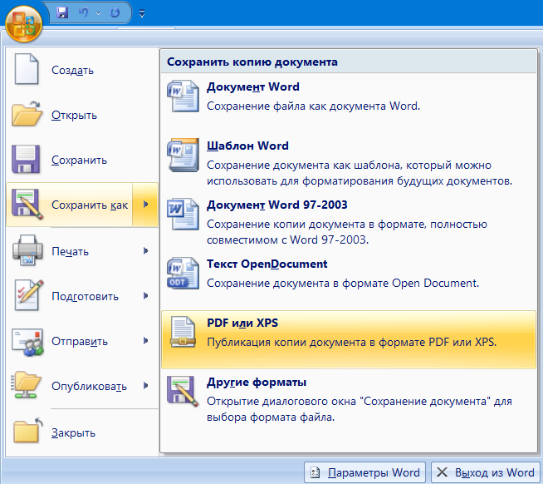The width and height of the screenshot is (543, 484).
Task: Click the Undo arrow in Quick Access toolbar
Action: (x=83, y=12)
